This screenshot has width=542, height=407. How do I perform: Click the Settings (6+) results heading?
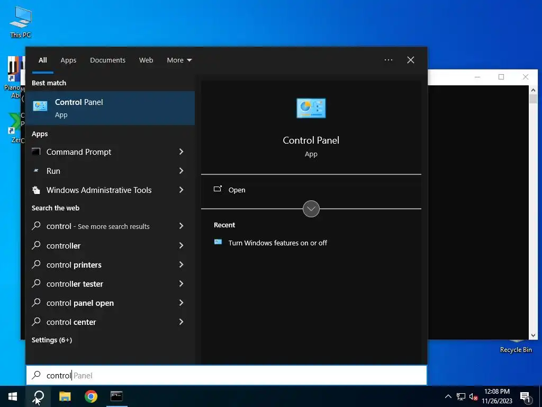click(x=52, y=340)
